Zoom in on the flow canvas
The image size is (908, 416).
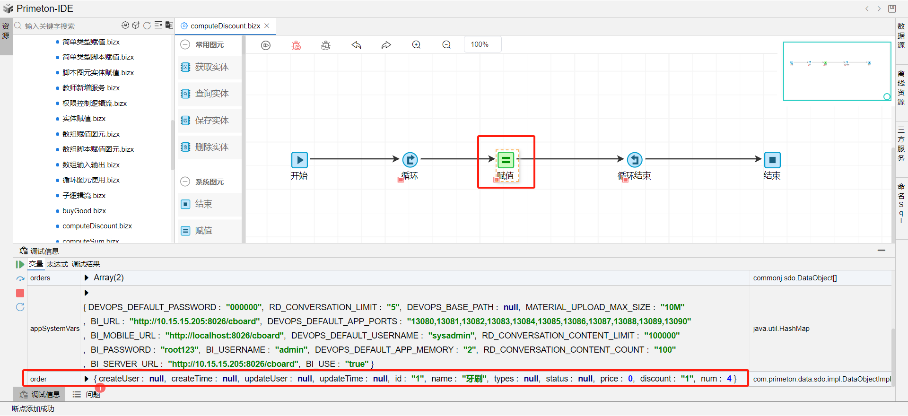click(x=416, y=45)
